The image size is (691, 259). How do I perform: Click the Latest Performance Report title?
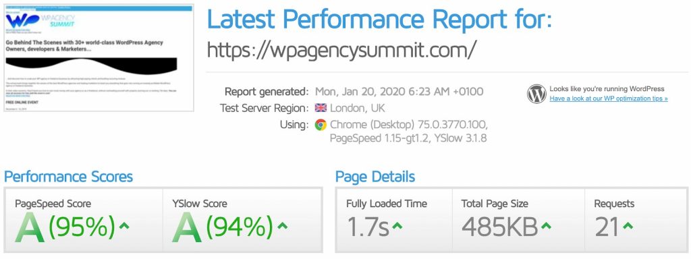pos(379,19)
